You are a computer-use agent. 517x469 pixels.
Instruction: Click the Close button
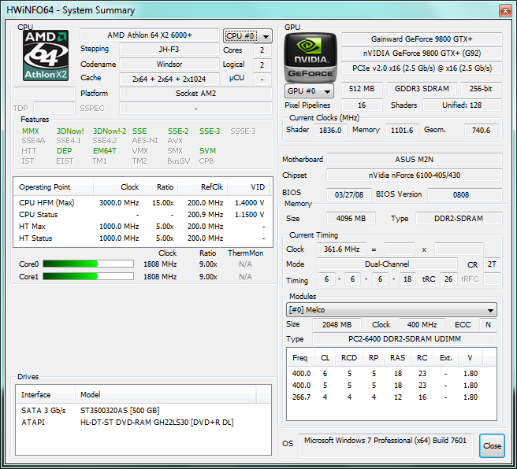point(492,445)
